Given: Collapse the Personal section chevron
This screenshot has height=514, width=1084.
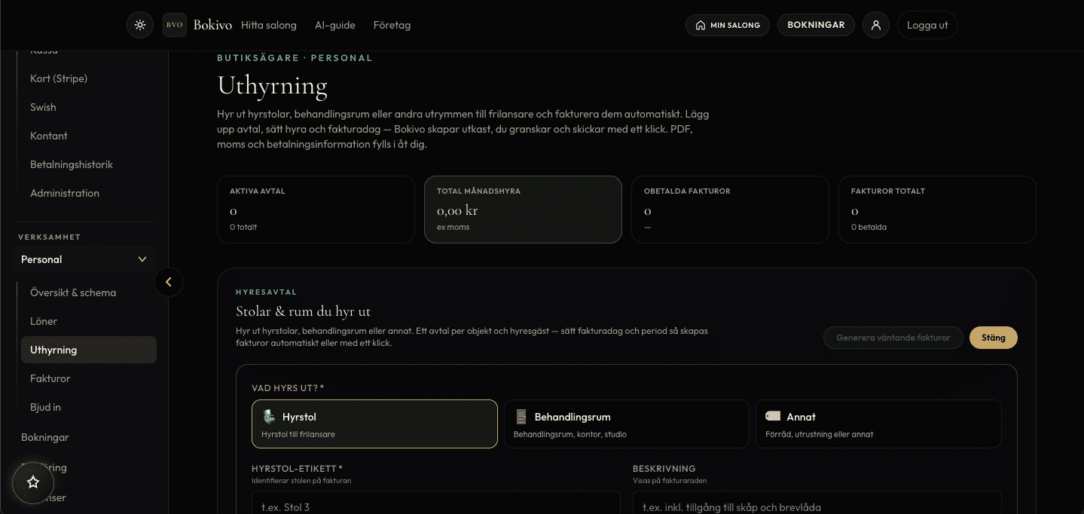Looking at the screenshot, I should pyautogui.click(x=142, y=259).
